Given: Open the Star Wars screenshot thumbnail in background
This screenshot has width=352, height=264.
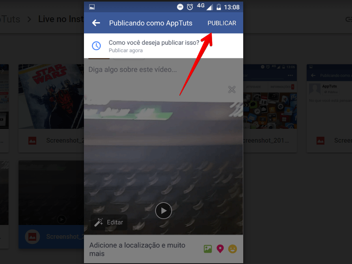Looking at the screenshot, I should coord(51,97).
